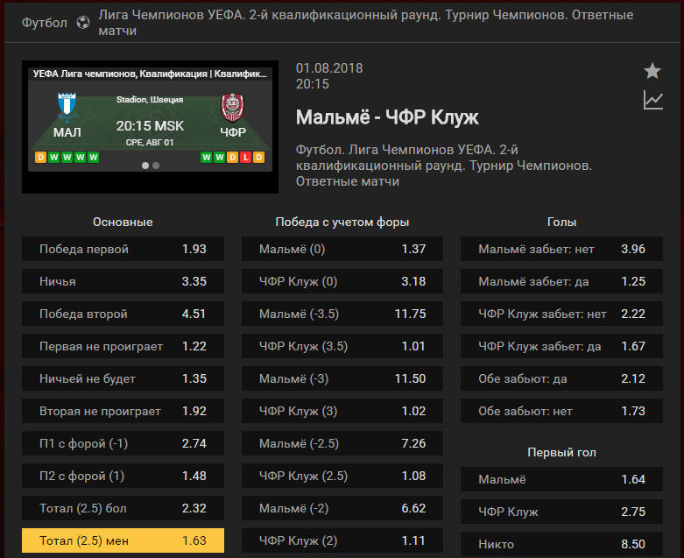Open Лига Чемпионов УЕФА tournament breadcrumb
Viewport: 684px width, 558px height.
coord(365,23)
